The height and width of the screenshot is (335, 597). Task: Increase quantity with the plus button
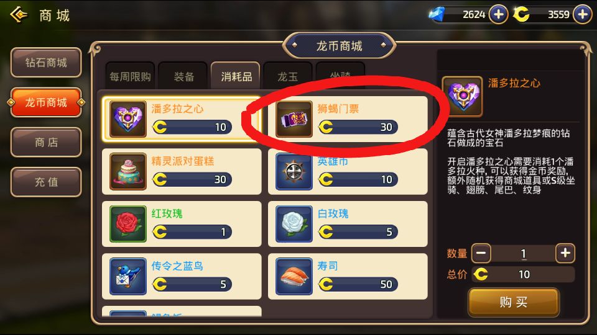(x=565, y=253)
